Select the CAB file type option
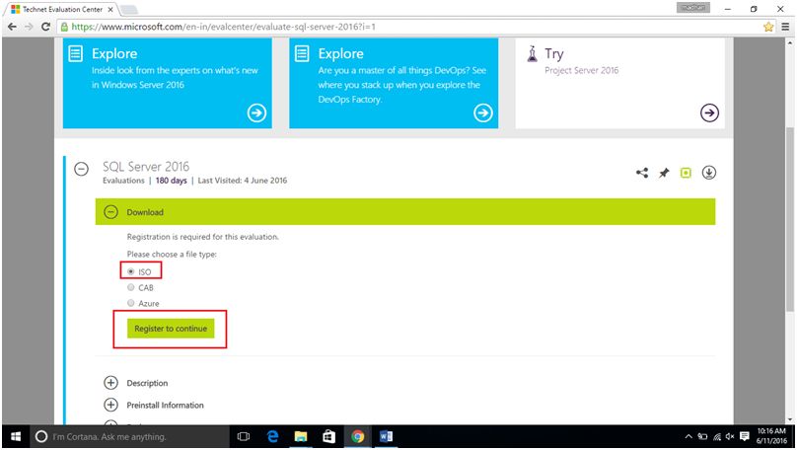The width and height of the screenshot is (797, 450). [x=131, y=287]
